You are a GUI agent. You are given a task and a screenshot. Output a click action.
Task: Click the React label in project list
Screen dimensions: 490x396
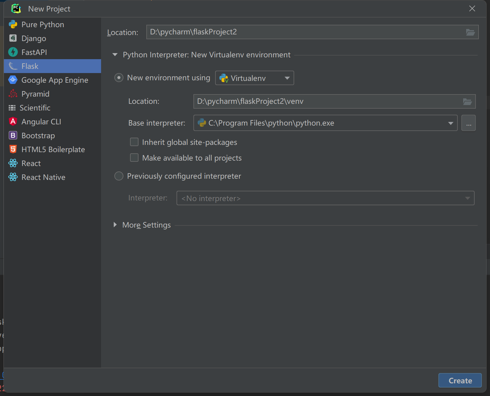[31, 163]
